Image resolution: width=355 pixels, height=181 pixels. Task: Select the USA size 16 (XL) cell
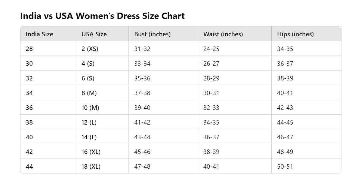91,152
